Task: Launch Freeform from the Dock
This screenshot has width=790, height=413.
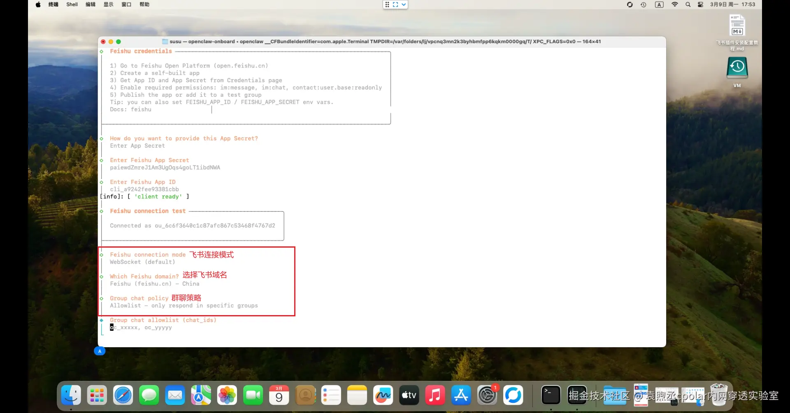Action: pyautogui.click(x=383, y=395)
